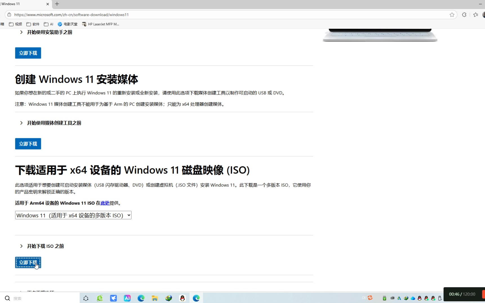Expand 开始使用安装助手之前 section

pos(46,32)
